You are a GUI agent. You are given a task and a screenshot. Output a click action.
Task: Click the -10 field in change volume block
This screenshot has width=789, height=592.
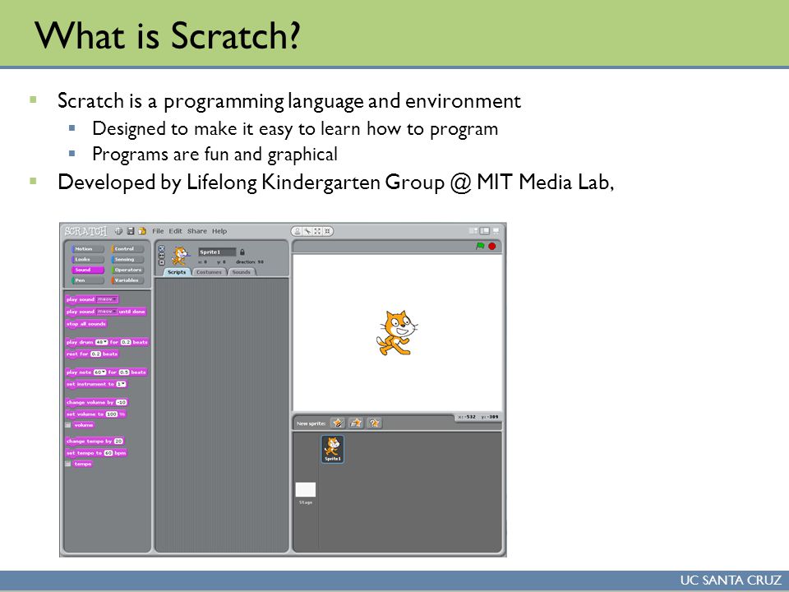(x=122, y=402)
